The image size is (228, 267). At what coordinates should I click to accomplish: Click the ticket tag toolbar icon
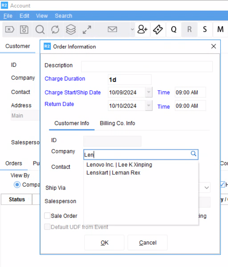coord(158,30)
